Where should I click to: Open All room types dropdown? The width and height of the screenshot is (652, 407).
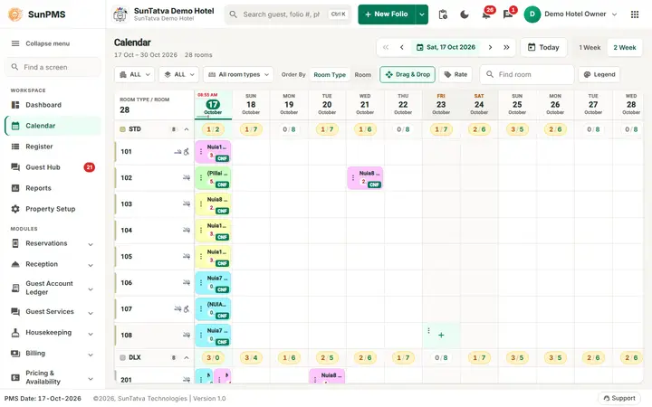[238, 75]
